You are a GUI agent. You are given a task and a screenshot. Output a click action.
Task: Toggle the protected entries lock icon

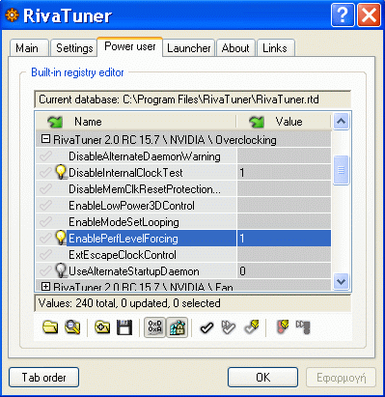tap(177, 327)
